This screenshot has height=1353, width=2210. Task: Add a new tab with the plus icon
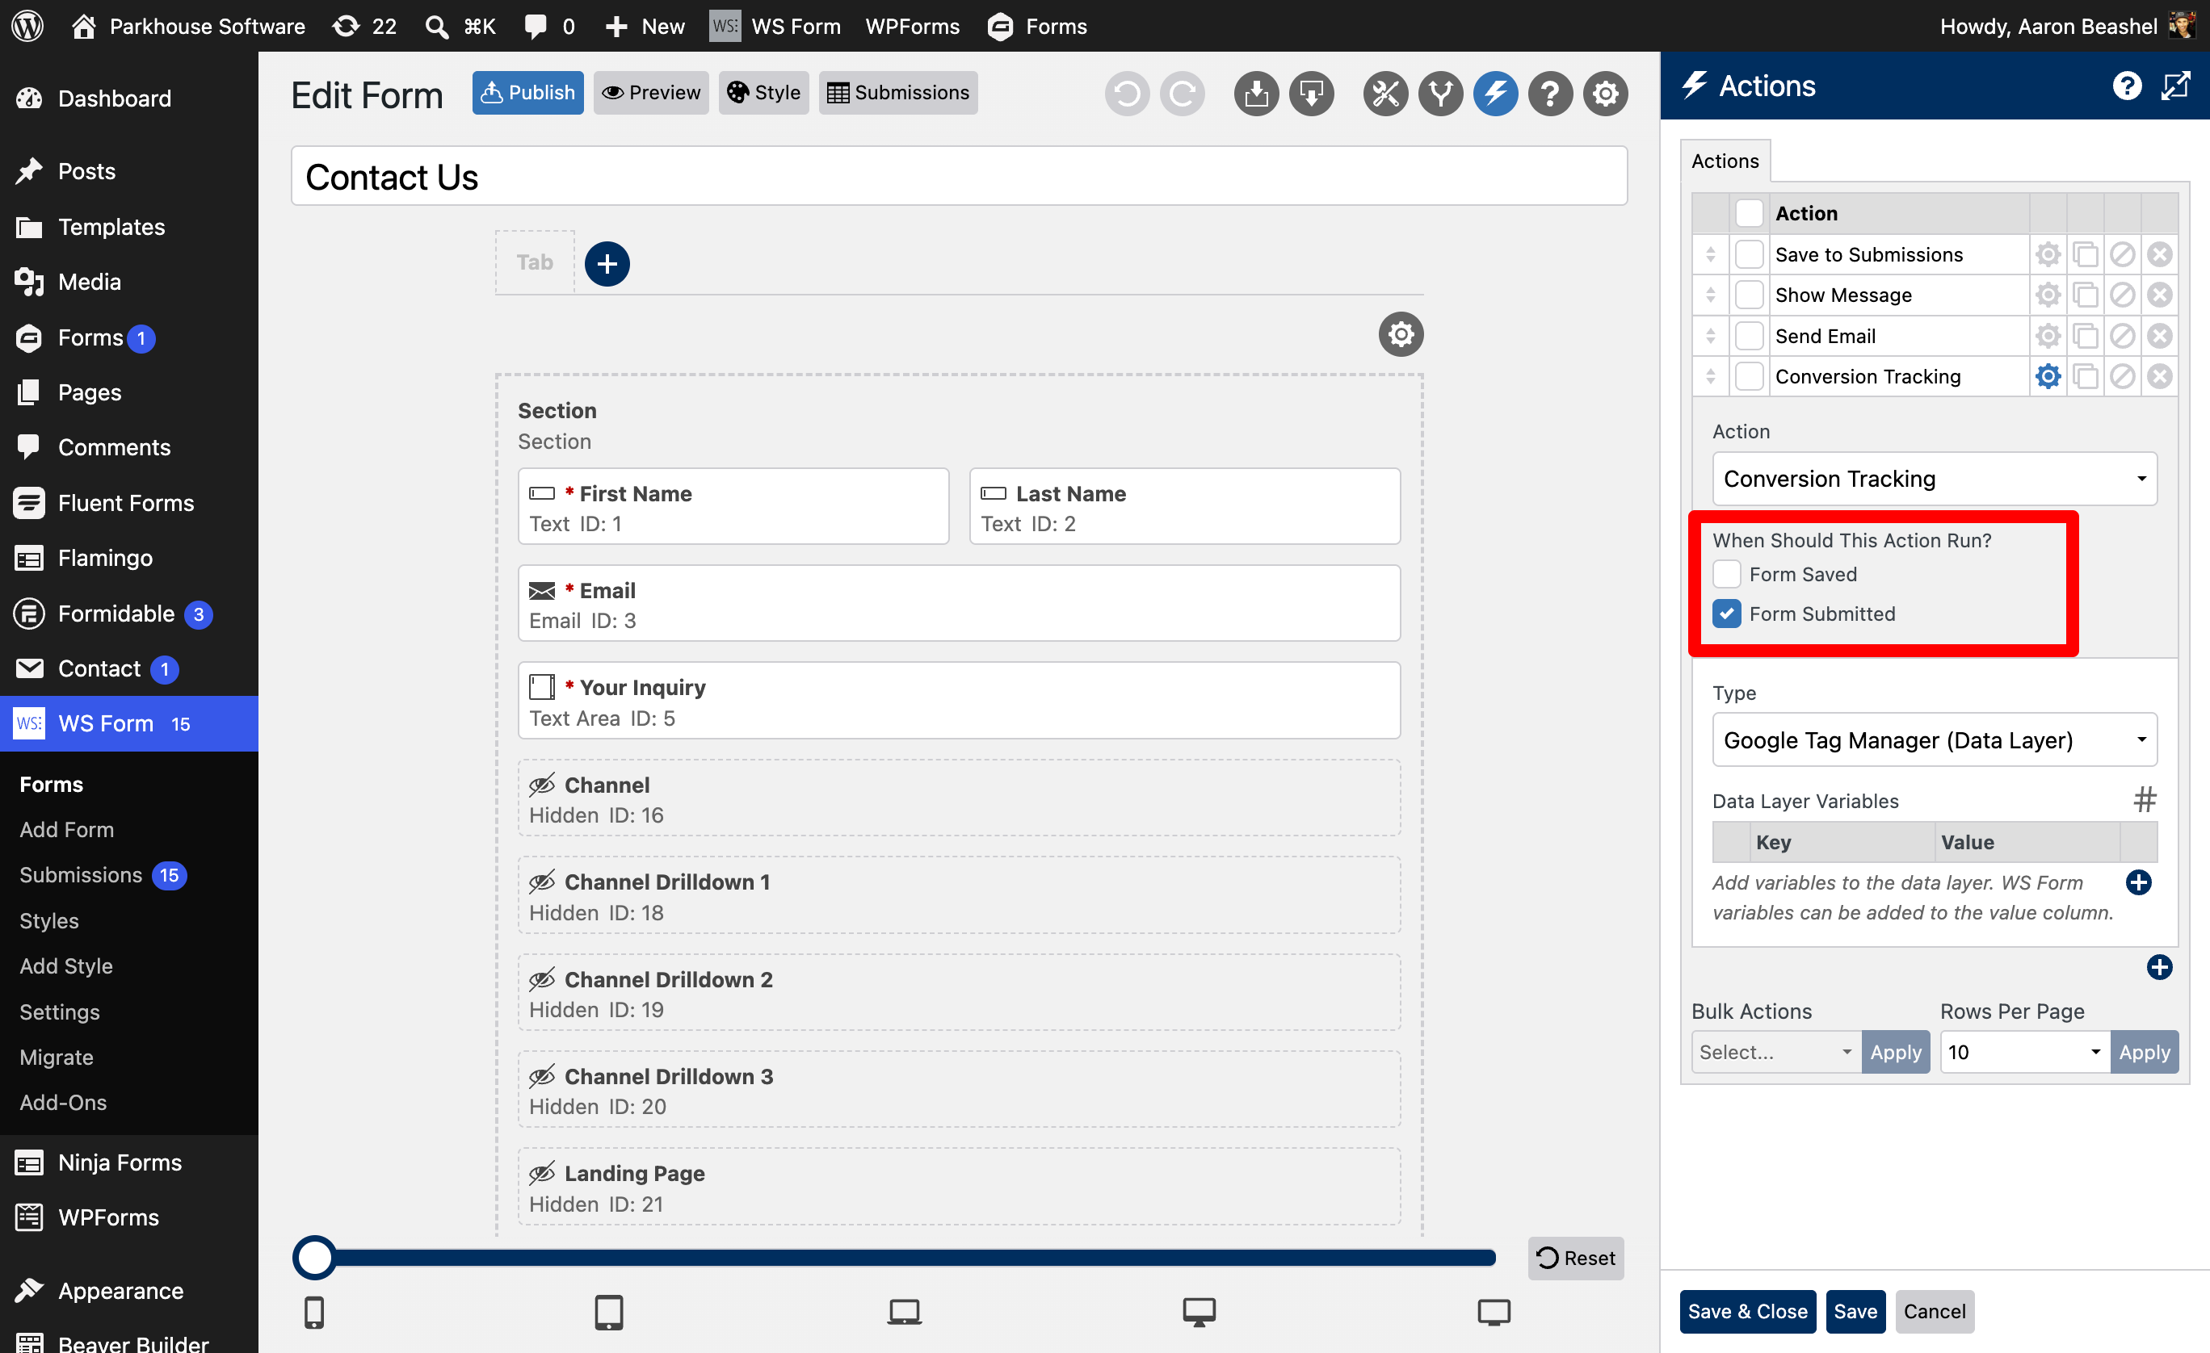[607, 264]
